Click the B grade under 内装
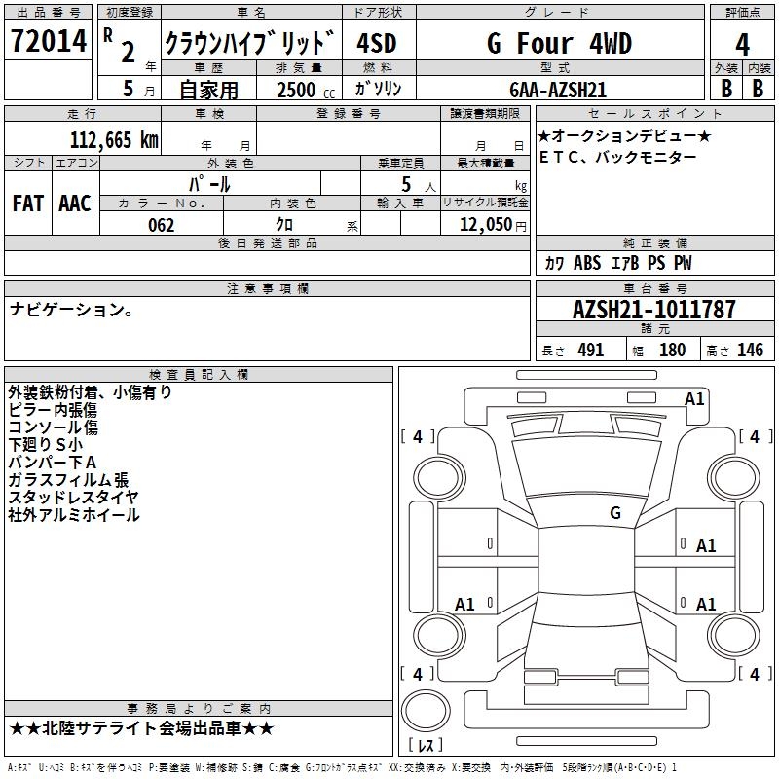The height and width of the screenshot is (779, 779). (x=758, y=89)
